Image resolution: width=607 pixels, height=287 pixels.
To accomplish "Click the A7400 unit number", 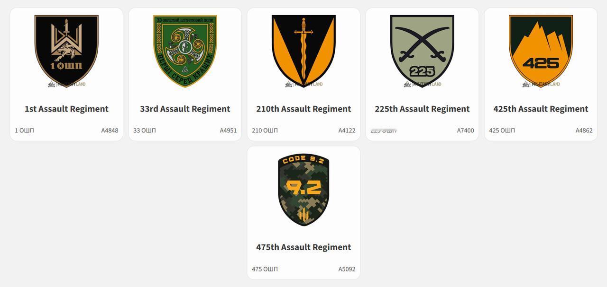I will [x=465, y=130].
